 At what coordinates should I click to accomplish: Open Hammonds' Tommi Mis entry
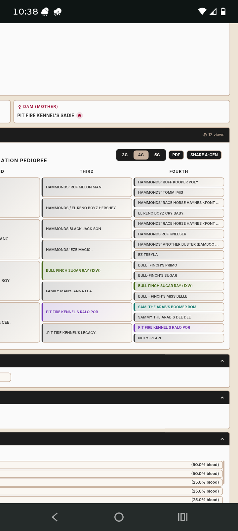(179, 192)
